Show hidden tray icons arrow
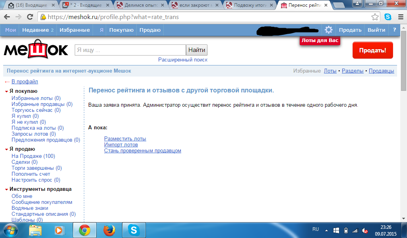The height and width of the screenshot is (238, 407). coord(327,230)
